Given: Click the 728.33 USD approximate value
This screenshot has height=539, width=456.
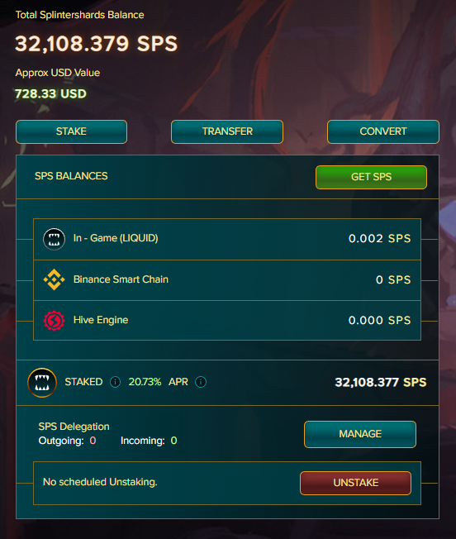Looking at the screenshot, I should (x=51, y=93).
